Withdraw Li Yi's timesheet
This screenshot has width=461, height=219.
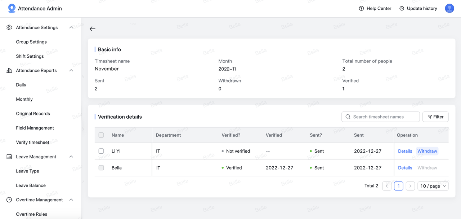coord(427,151)
